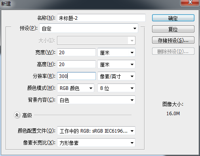Open the 预设 dropdown showing 自定
The height and width of the screenshot is (156, 200).
pos(89,28)
